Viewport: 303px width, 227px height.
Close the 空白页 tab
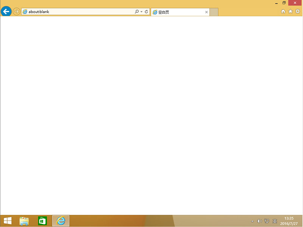click(206, 12)
